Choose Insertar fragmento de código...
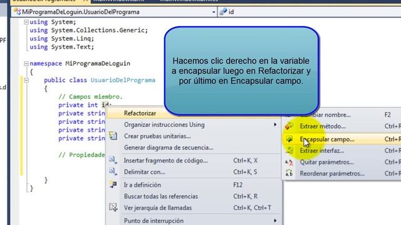This screenshot has height=225, width=401. (194, 161)
